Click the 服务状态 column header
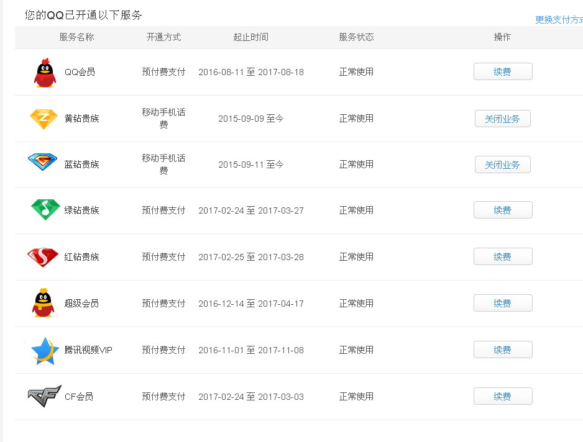 coord(356,37)
